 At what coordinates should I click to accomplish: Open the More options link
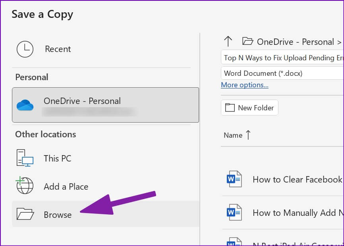[x=245, y=85]
